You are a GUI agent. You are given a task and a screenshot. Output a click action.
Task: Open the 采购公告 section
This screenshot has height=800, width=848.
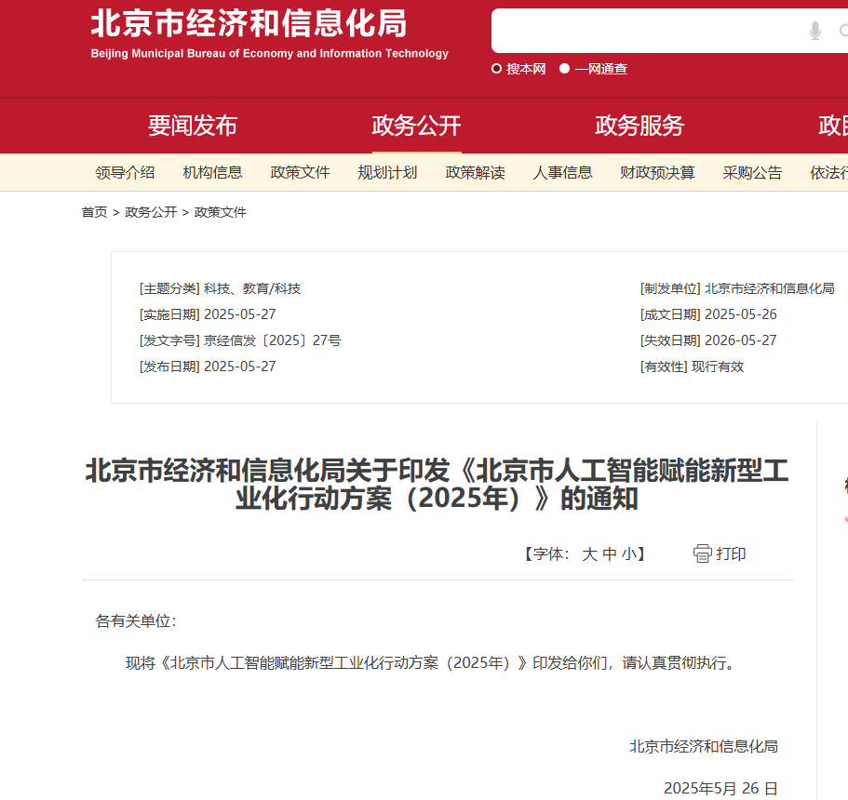(x=751, y=172)
